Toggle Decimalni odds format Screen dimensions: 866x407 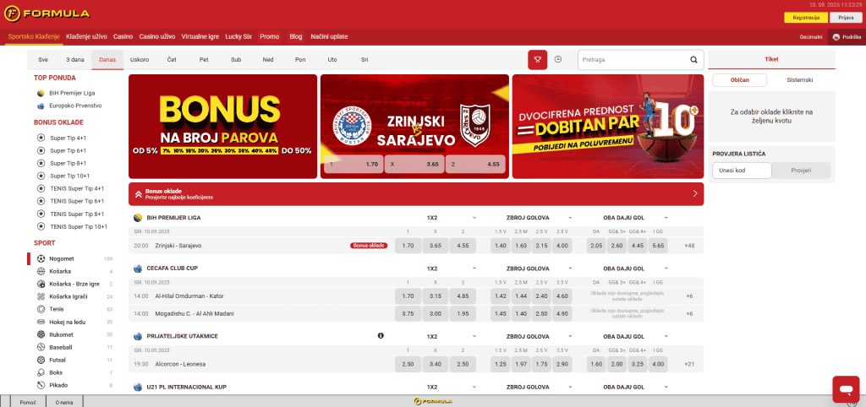coord(811,37)
